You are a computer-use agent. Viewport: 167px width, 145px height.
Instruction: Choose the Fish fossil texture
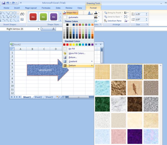coord(135,88)
